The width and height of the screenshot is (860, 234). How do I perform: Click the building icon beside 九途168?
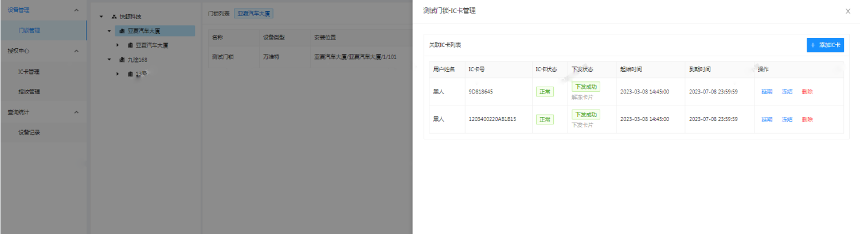tap(122, 60)
